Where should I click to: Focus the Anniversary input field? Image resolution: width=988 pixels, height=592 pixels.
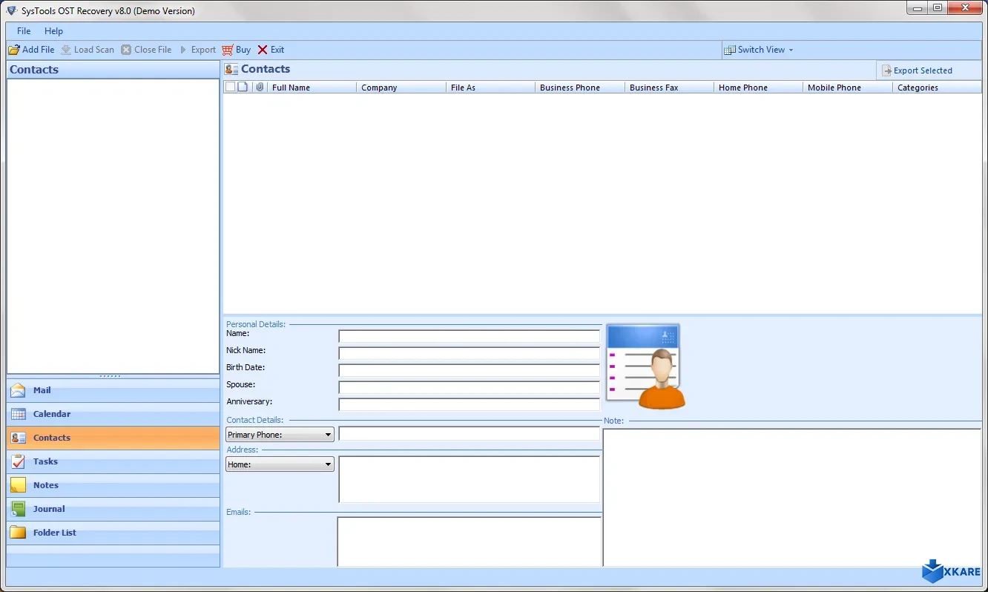point(469,404)
